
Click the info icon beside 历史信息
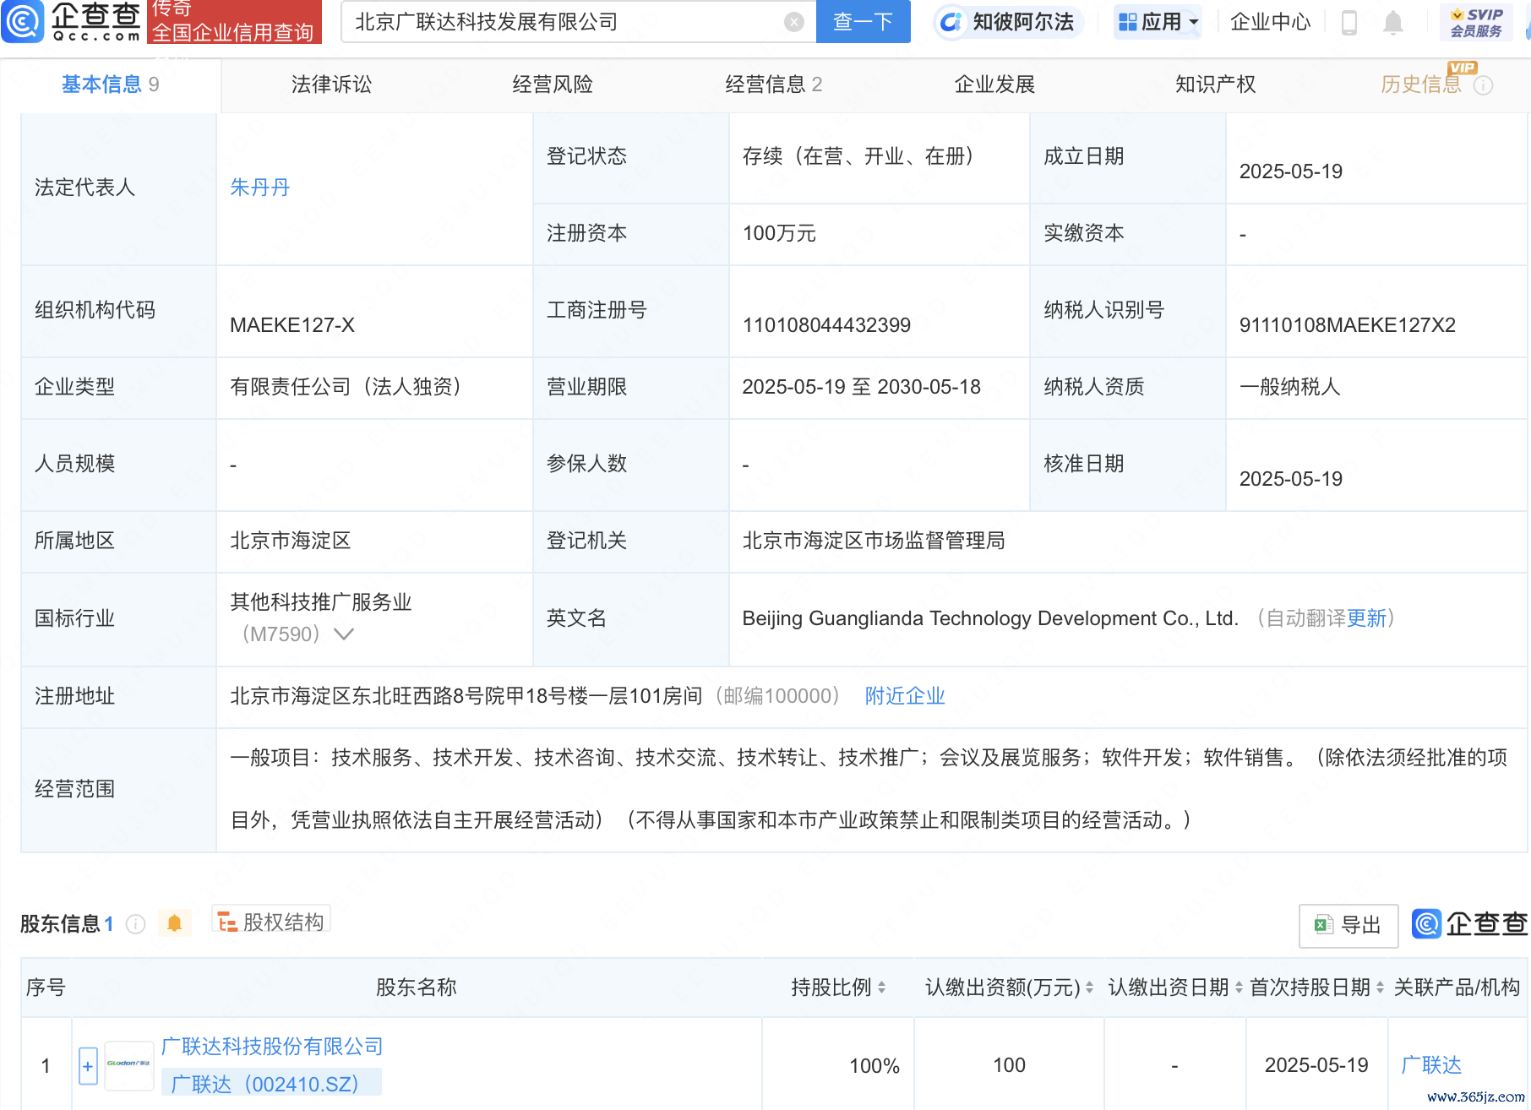point(1483,85)
